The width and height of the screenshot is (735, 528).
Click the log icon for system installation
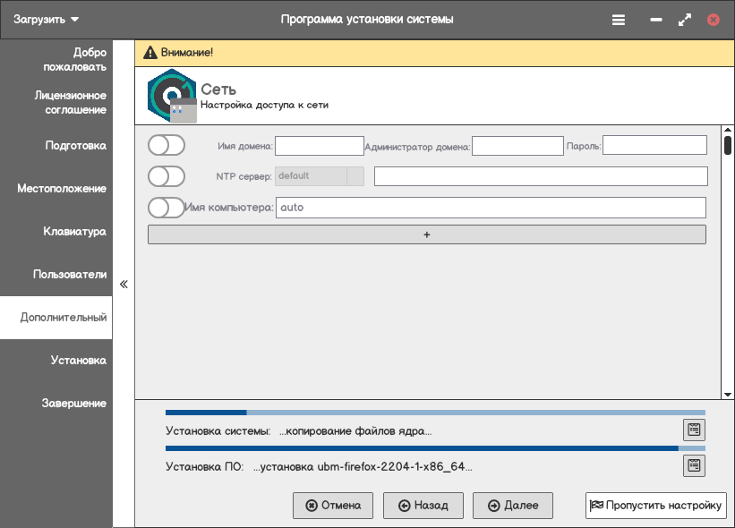click(694, 430)
